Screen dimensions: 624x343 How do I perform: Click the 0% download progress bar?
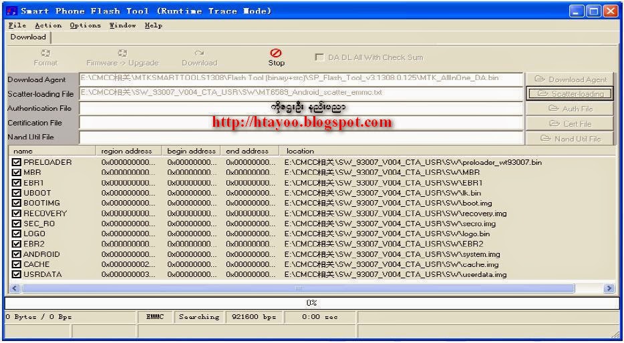point(311,303)
